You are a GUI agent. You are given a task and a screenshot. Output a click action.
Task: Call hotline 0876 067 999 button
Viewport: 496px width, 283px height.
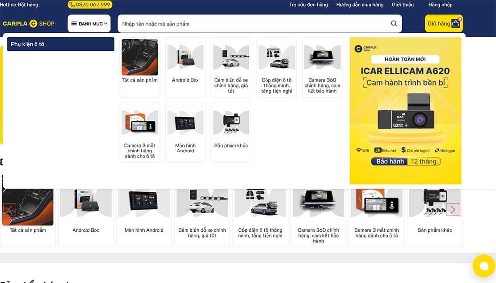[90, 5]
